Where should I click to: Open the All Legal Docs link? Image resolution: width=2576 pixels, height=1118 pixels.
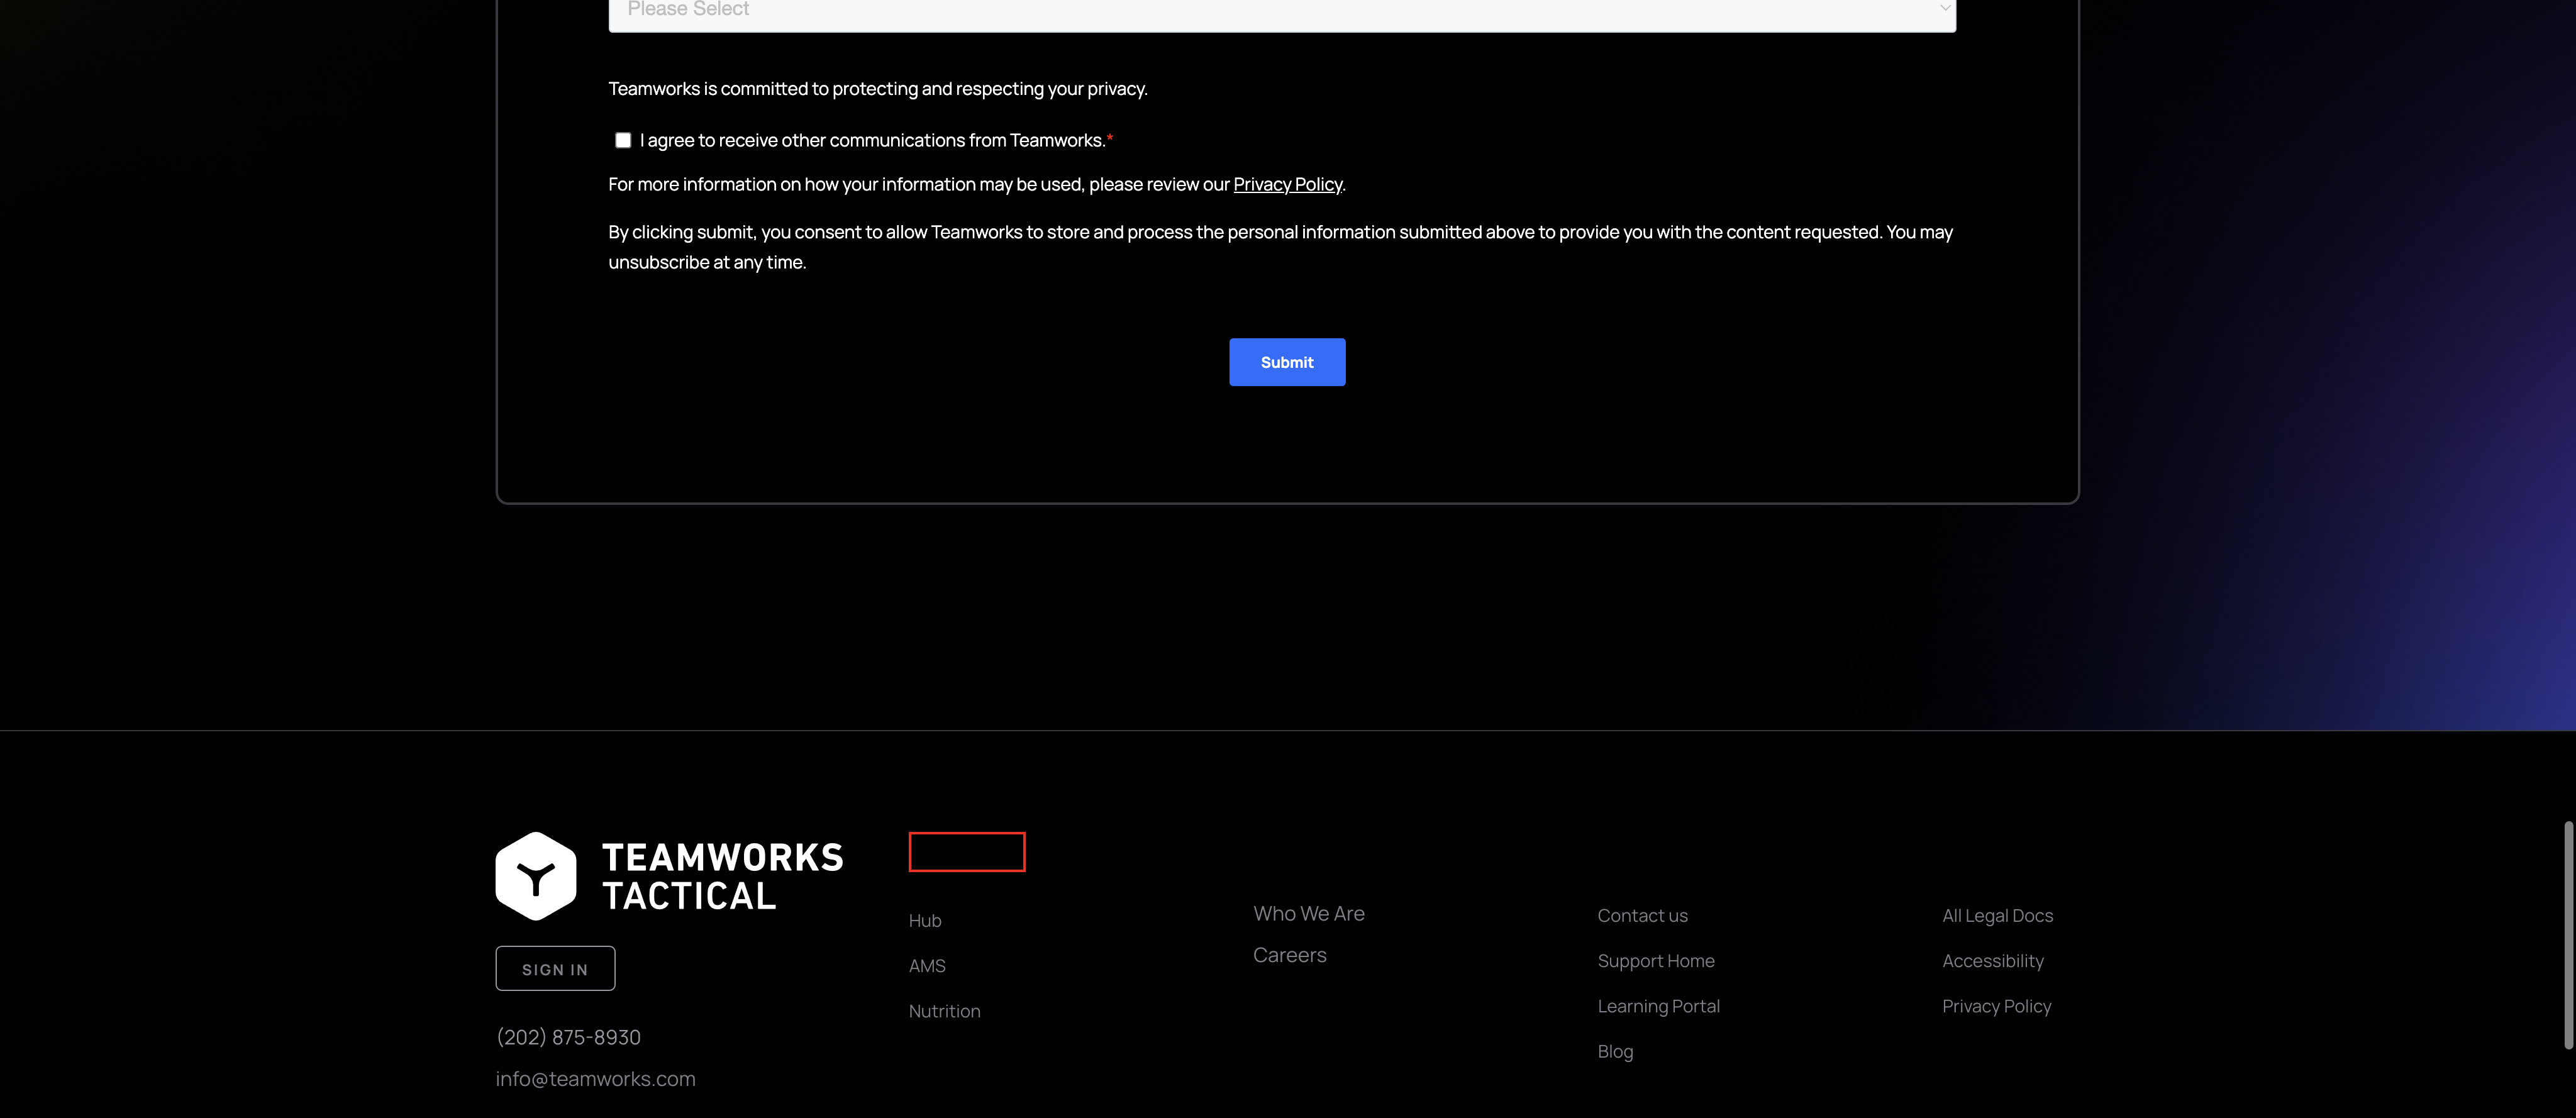tap(1997, 915)
